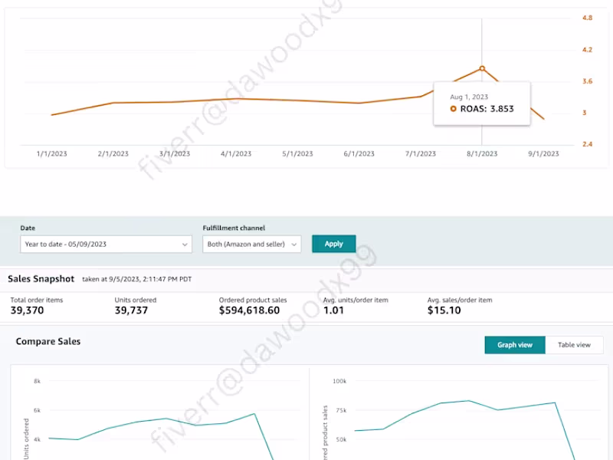Open the Date range dropdown

(106, 244)
